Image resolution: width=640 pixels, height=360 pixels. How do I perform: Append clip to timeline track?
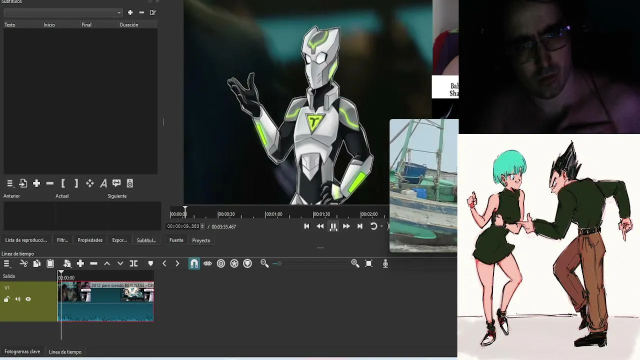[x=80, y=263]
